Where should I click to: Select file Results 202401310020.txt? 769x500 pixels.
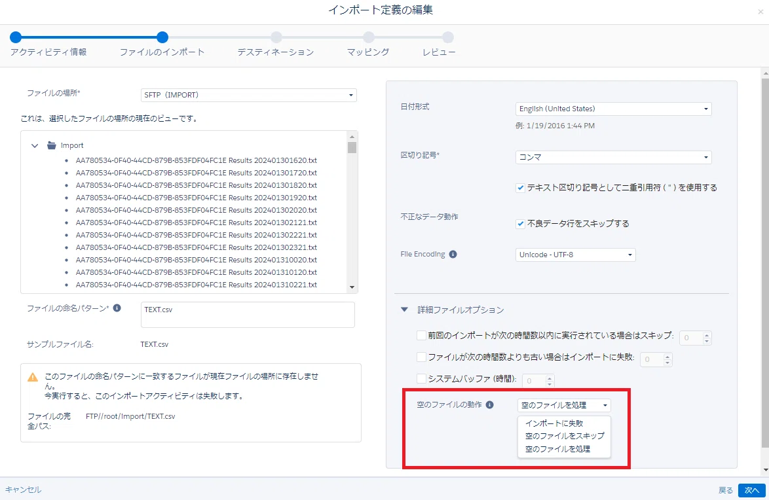pos(196,260)
